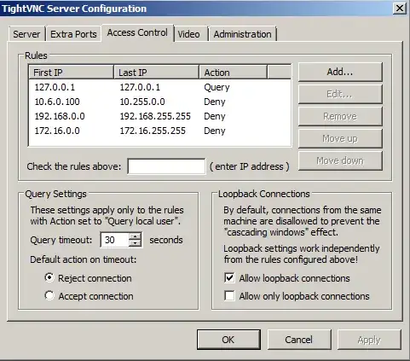Click Last IP cell 172.16.255.255

tap(153, 131)
